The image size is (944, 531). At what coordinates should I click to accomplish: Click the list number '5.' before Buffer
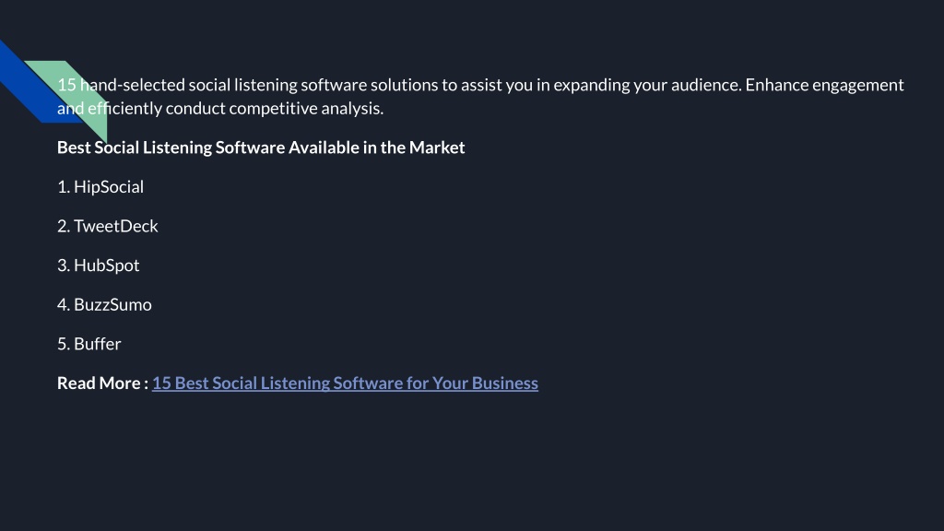pos(64,344)
